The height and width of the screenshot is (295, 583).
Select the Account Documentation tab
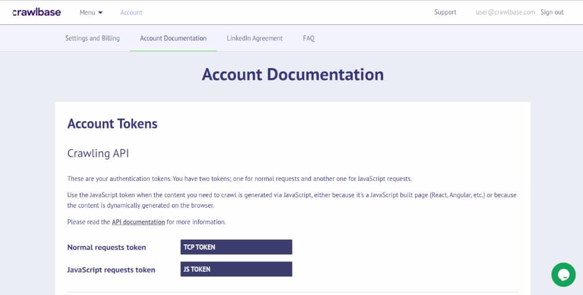(x=173, y=38)
